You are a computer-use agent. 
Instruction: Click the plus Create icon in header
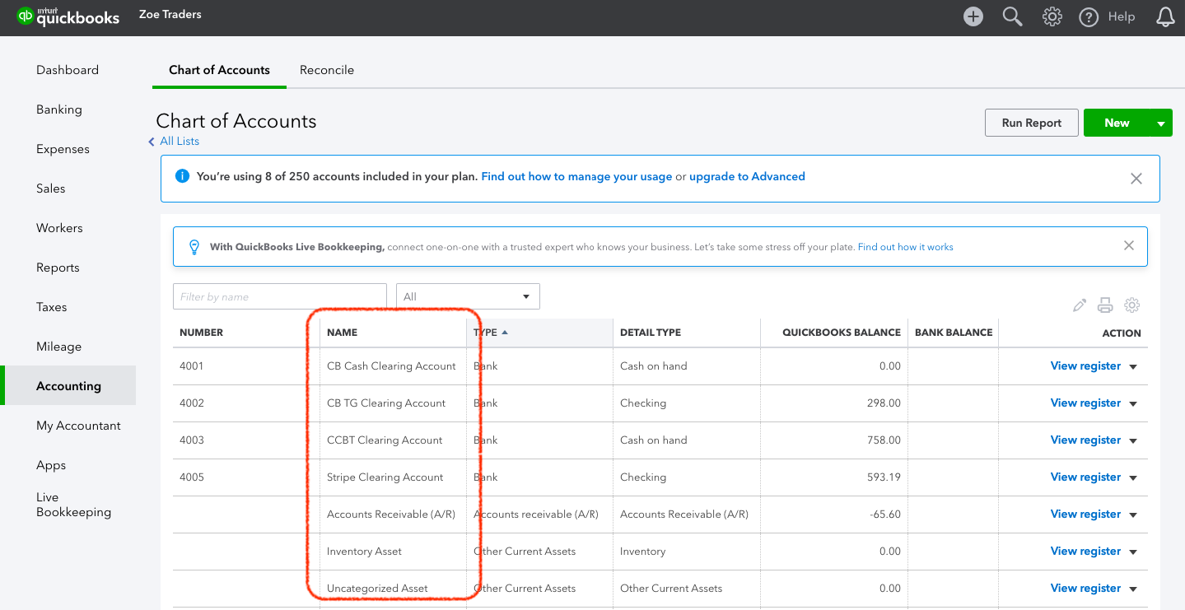[973, 16]
